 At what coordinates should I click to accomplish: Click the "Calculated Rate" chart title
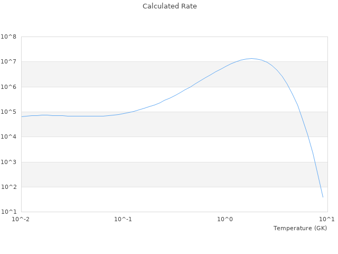(x=169, y=6)
